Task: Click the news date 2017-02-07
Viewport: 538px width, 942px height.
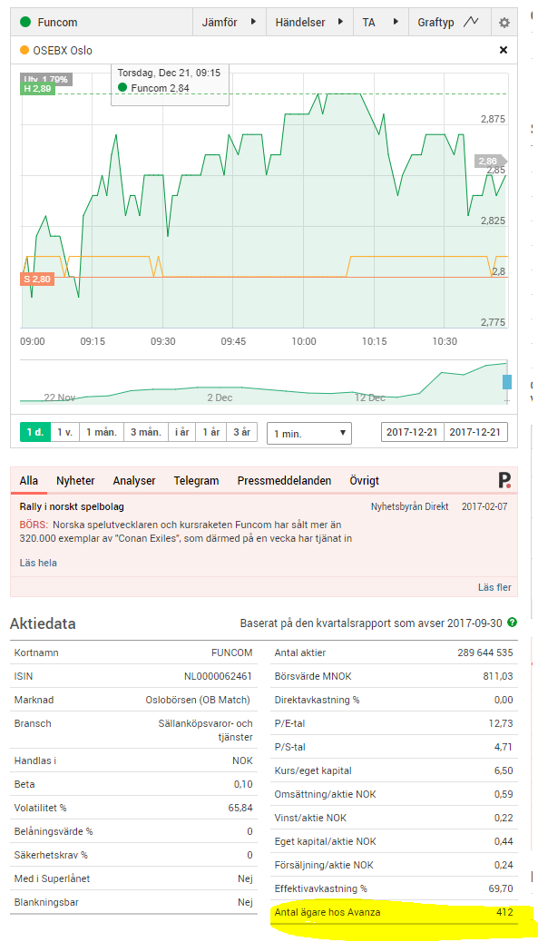Action: (x=484, y=506)
